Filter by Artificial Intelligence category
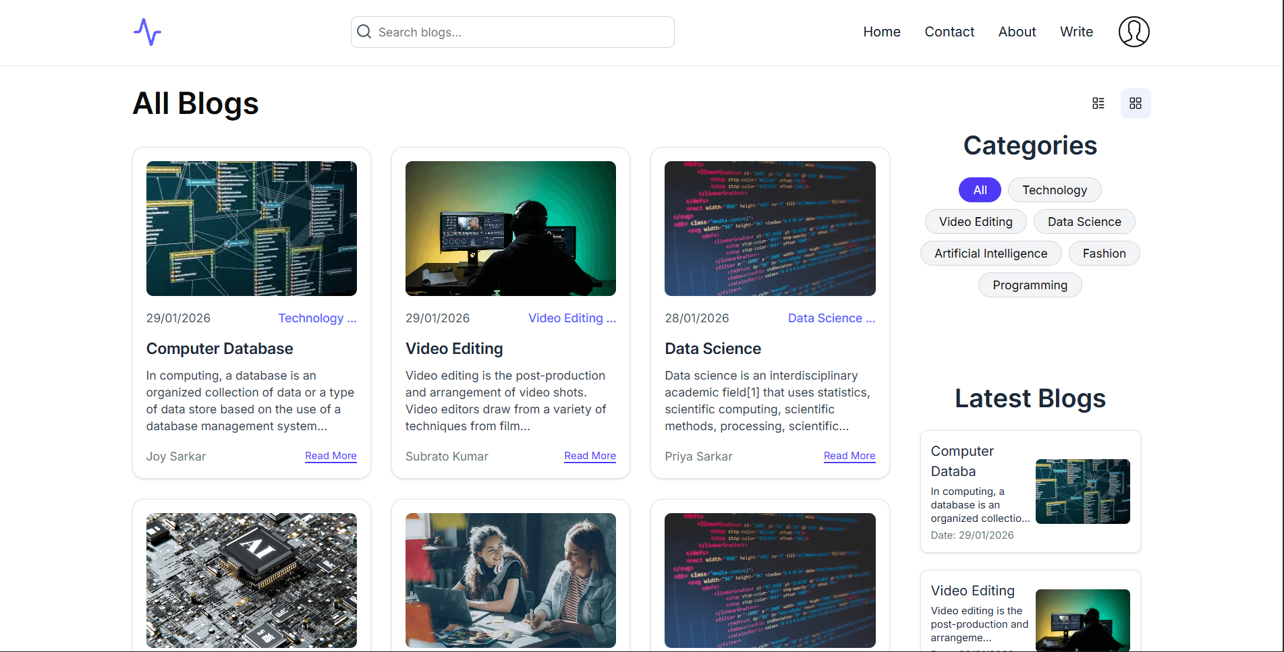Viewport: 1284px width, 652px height. tap(990, 254)
